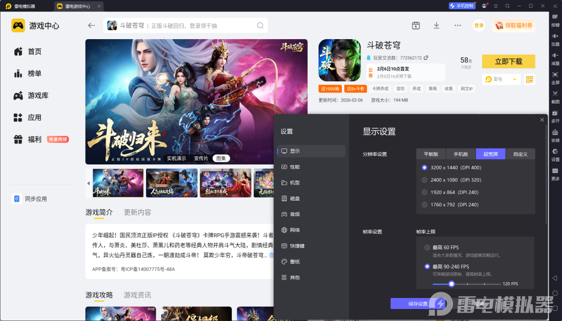Open 设置 from the right sidebar
Viewport: 562px width, 321px height.
[x=555, y=154]
